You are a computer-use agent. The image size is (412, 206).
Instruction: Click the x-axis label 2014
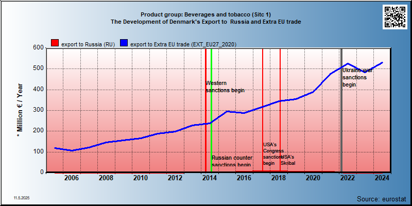coord(210,178)
